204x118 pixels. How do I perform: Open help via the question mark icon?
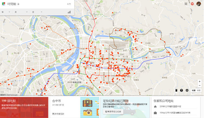(181, 90)
